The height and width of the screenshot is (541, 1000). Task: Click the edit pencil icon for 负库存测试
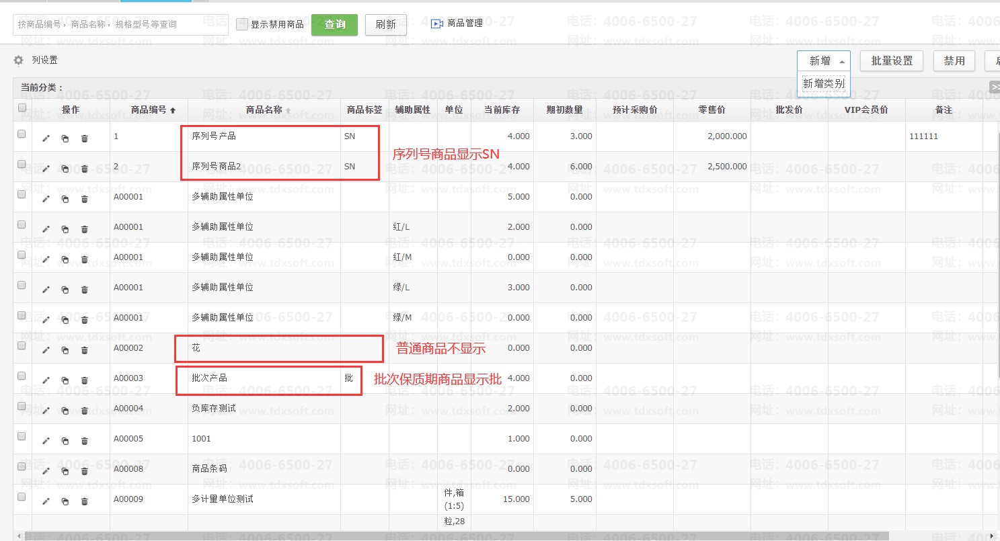pyautogui.click(x=46, y=411)
